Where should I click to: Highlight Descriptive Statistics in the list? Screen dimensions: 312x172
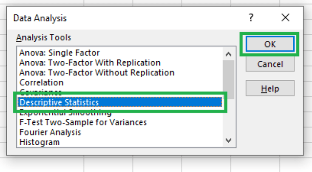point(59,102)
